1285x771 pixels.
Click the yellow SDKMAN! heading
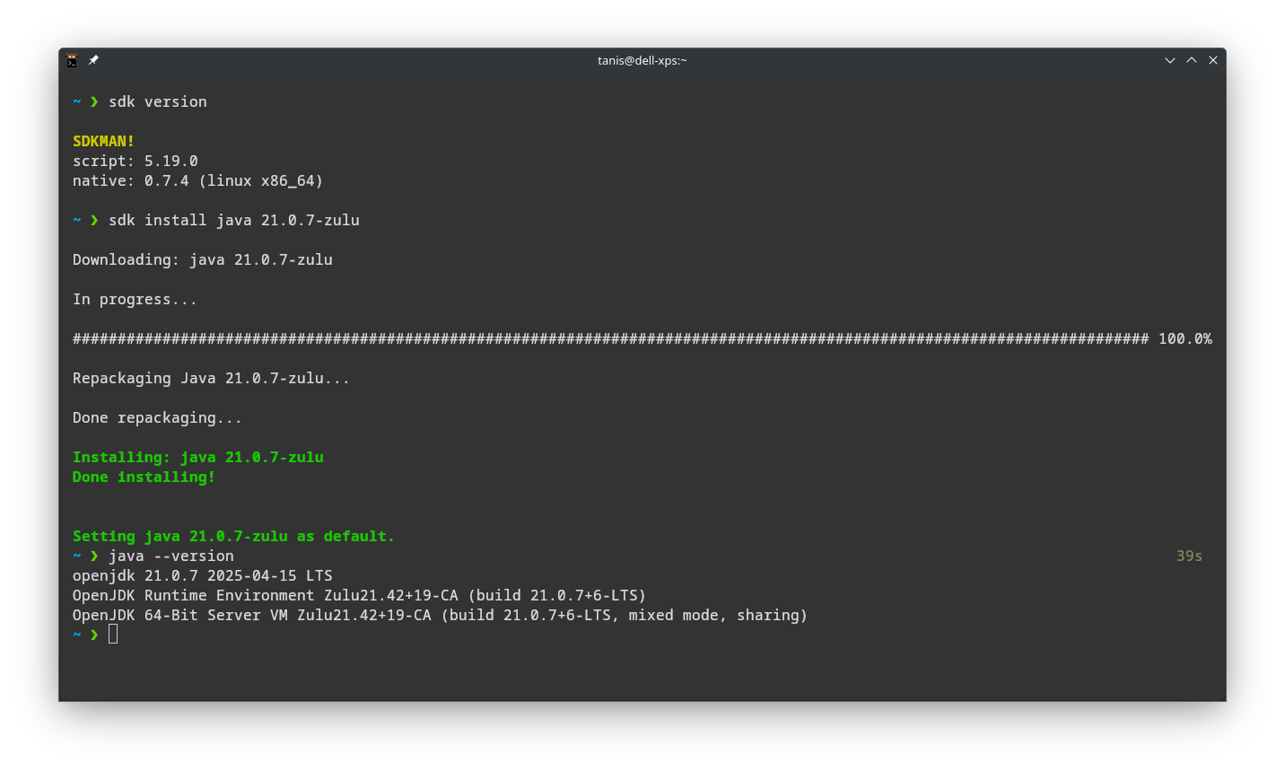pyautogui.click(x=103, y=141)
